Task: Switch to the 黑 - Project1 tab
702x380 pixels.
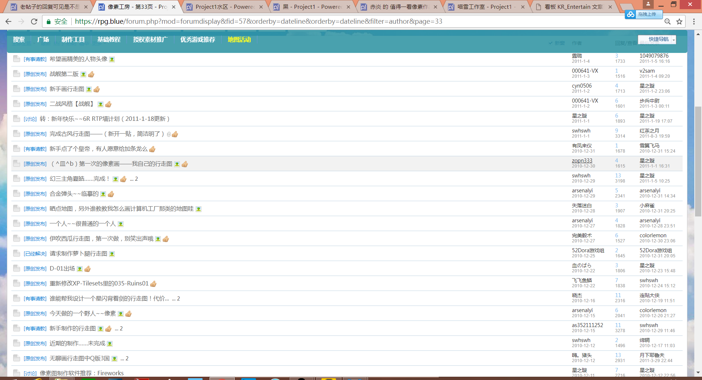Action: point(312,7)
